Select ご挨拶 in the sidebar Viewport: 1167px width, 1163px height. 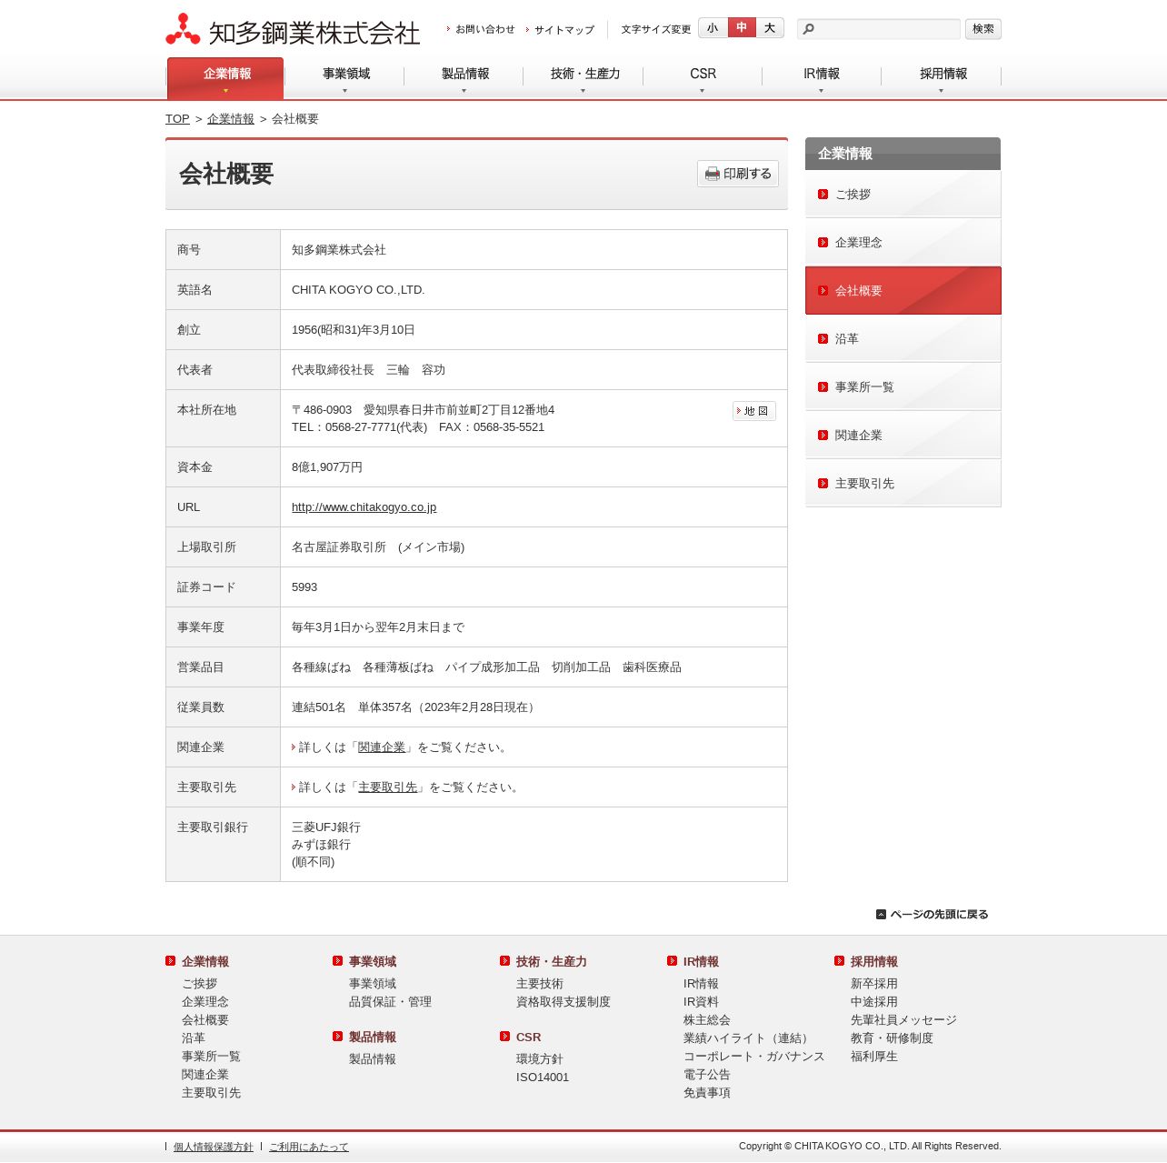[x=903, y=195]
